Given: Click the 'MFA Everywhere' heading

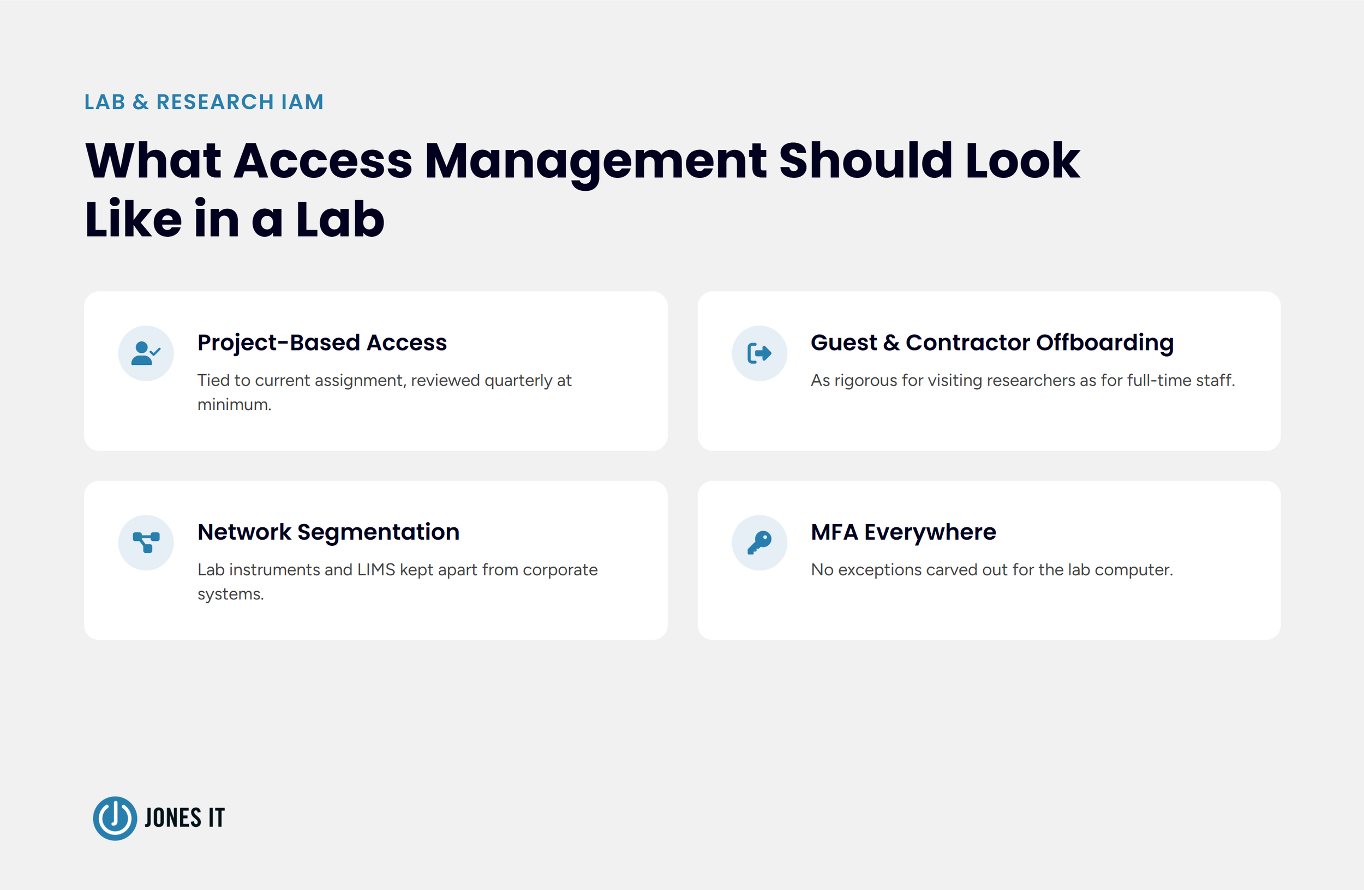Looking at the screenshot, I should pyautogui.click(x=903, y=532).
